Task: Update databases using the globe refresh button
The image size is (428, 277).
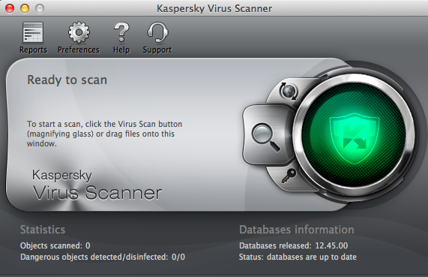Action: click(x=289, y=91)
